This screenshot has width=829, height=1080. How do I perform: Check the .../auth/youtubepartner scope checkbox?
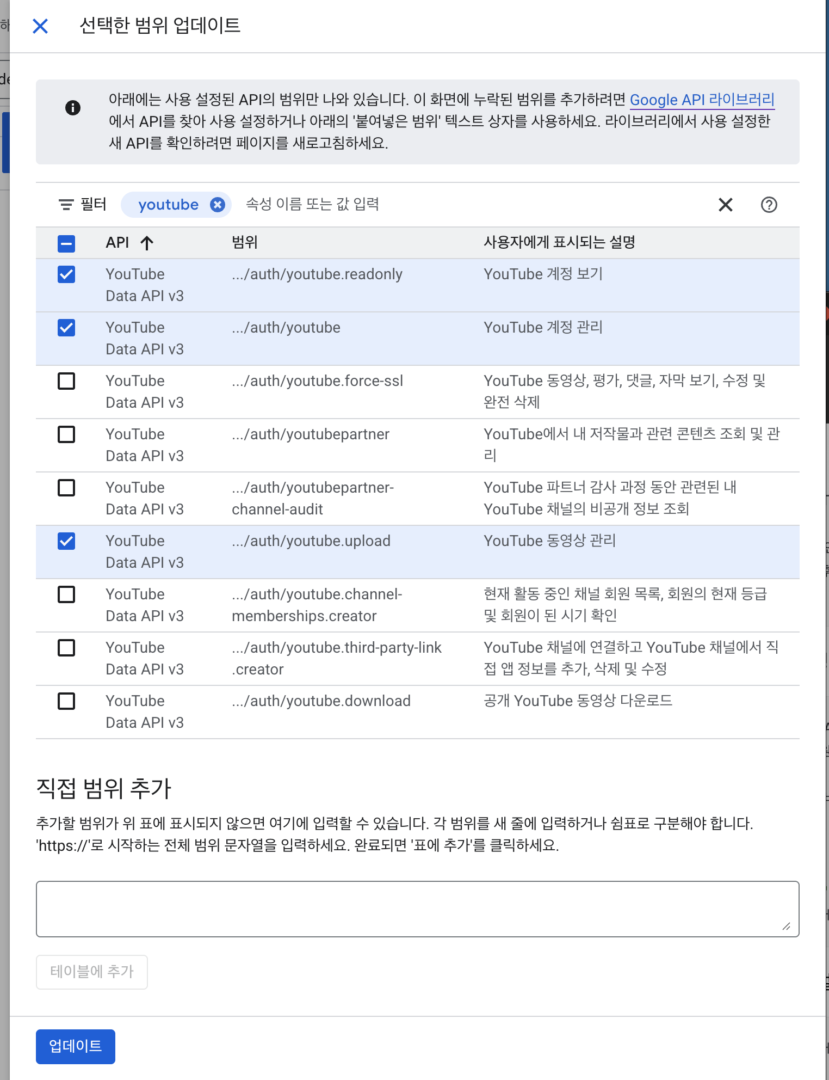click(x=66, y=434)
